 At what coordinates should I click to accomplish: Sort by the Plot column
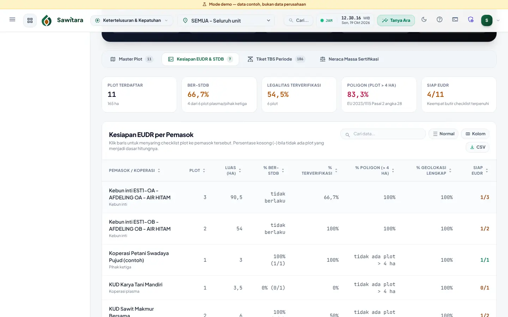[x=198, y=170]
